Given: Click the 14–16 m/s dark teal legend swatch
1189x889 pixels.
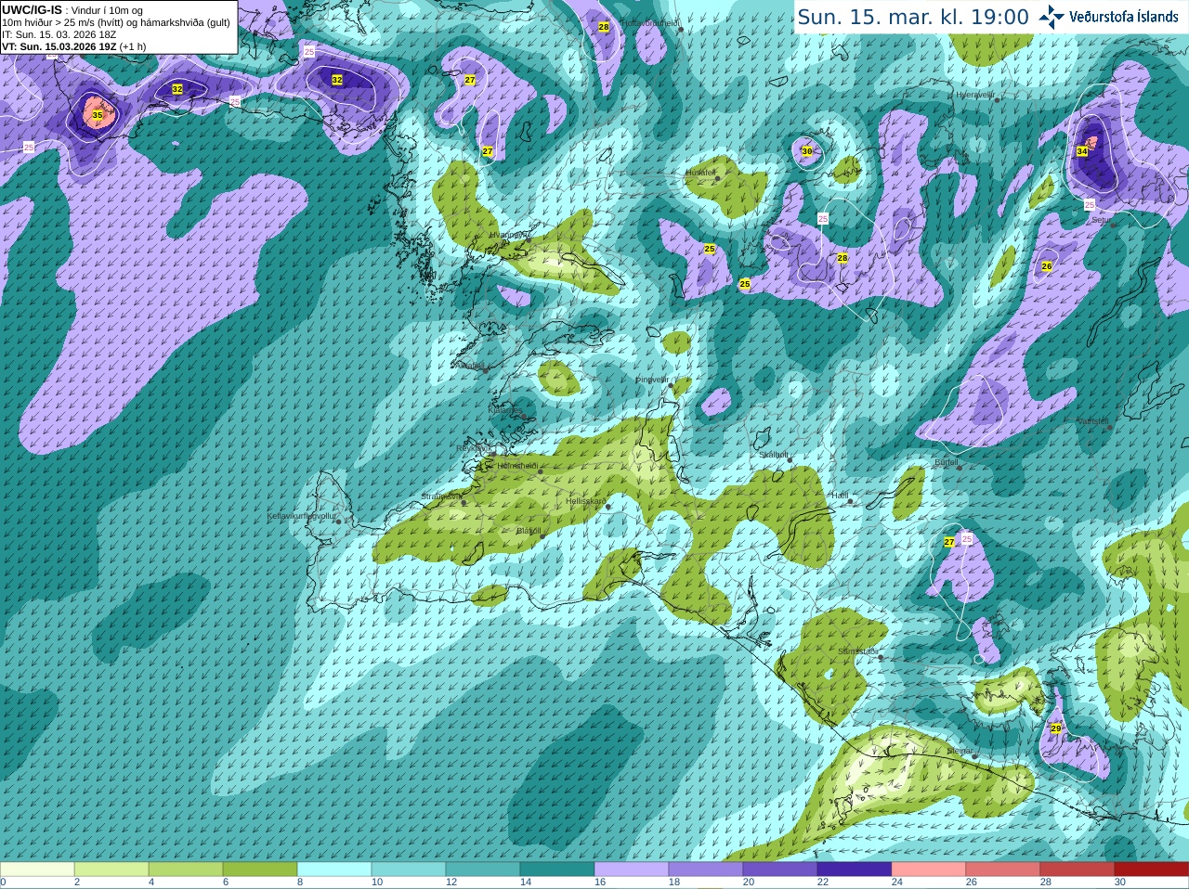Looking at the screenshot, I should [x=557, y=870].
